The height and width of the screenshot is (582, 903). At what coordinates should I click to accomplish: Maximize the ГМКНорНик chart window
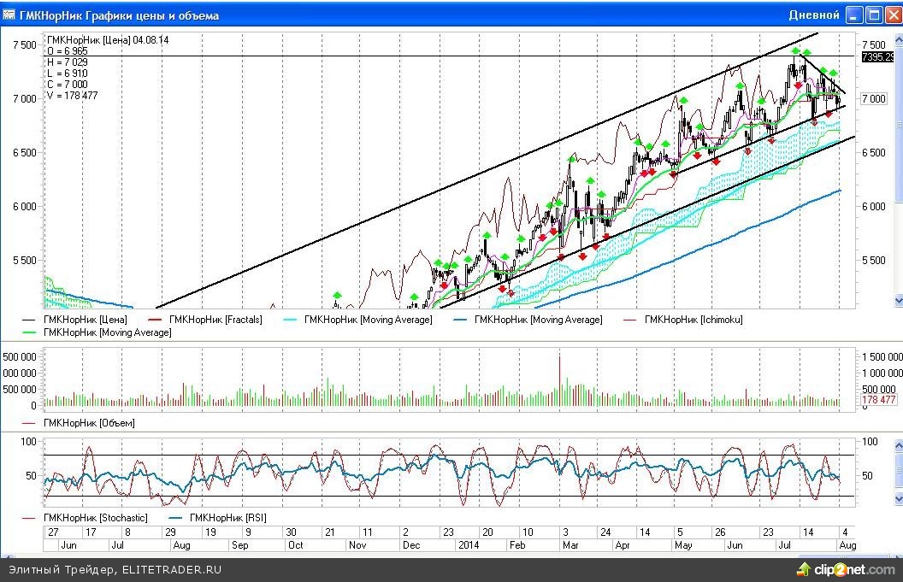[x=874, y=15]
